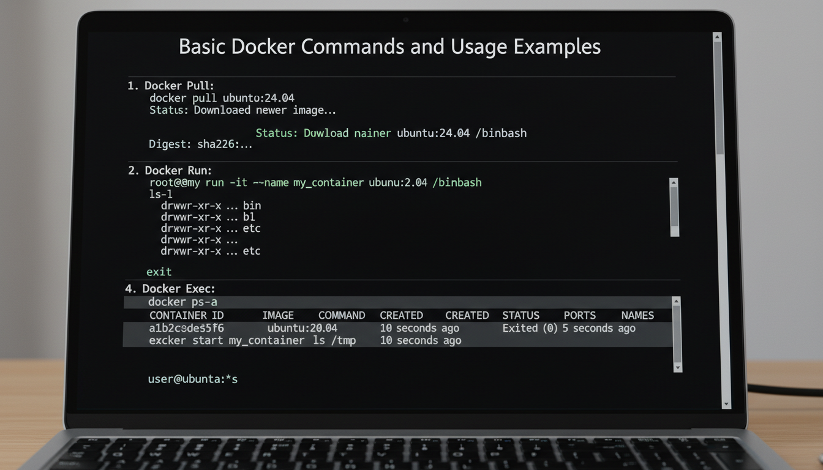Screen dimensions: 823x470
Task: Click the 'drwwr-xr-x ... bin' listing row
Action: point(211,205)
